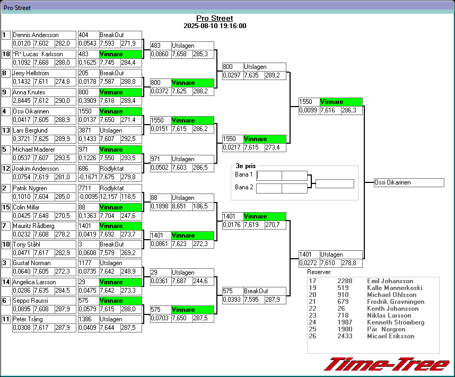The height and width of the screenshot is (377, 455).
Task: Click seed number 18 box
Action: [x=6, y=54]
